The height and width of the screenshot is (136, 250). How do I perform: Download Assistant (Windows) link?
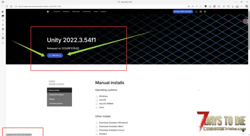click(x=113, y=123)
